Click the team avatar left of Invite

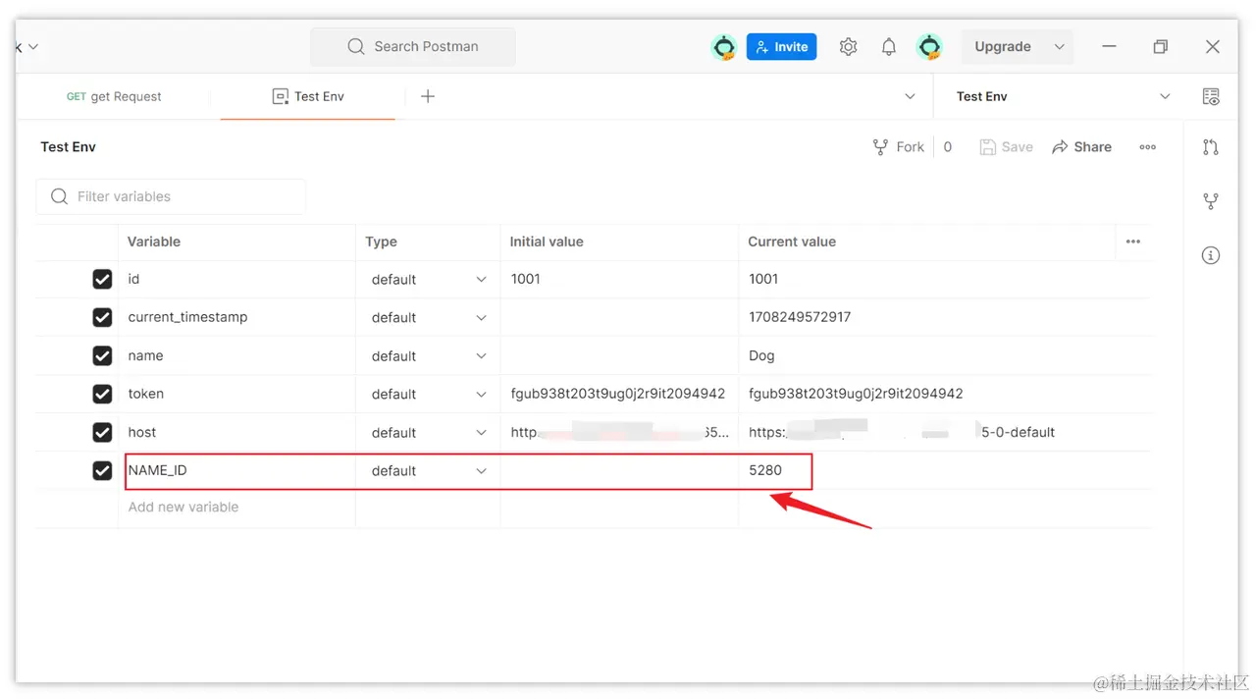[x=724, y=46]
